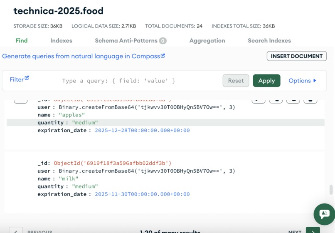Screen dimensions: 335x233
Task: Select the Find tab
Action: click(x=22, y=41)
